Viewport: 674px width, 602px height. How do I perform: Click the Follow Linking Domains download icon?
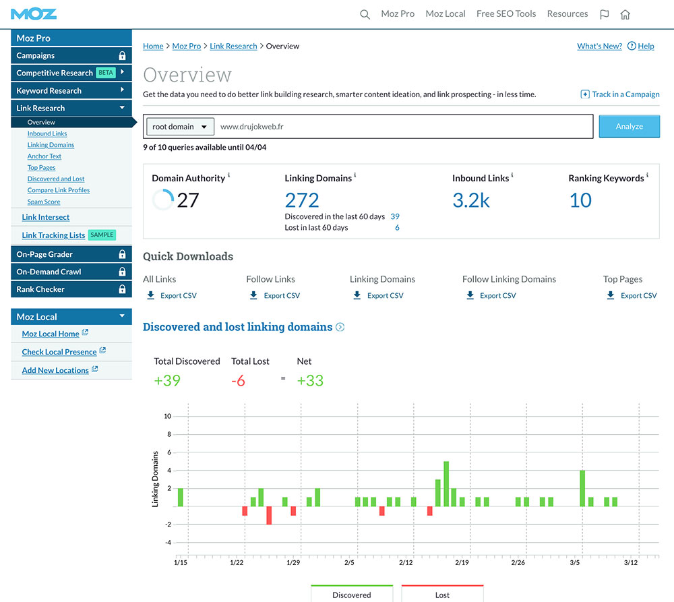470,295
